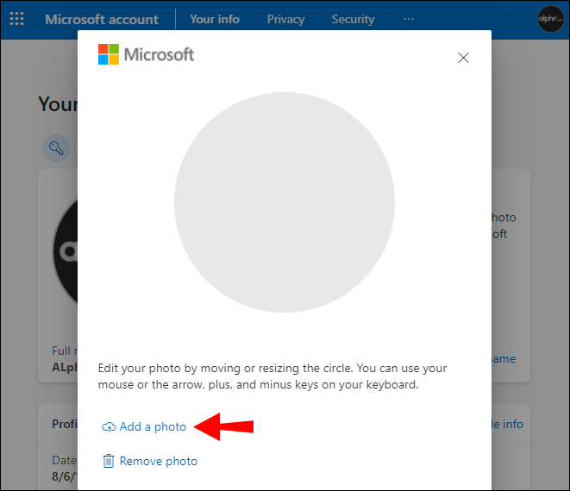Click the Microsoft wordmark text in dialog
This screenshot has width=570, height=491.
[x=160, y=54]
